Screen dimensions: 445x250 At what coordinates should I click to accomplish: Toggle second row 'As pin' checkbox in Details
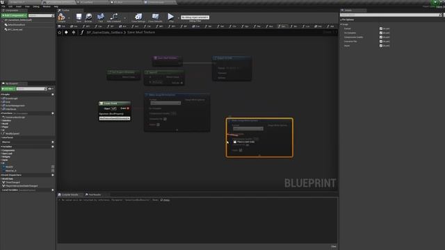click(381, 33)
